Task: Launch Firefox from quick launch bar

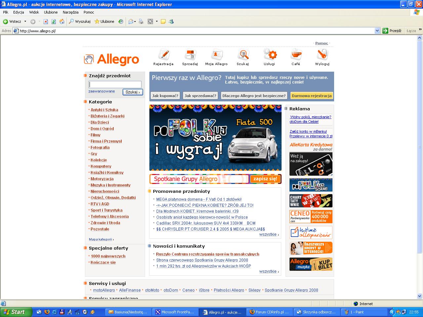Action: [47, 312]
